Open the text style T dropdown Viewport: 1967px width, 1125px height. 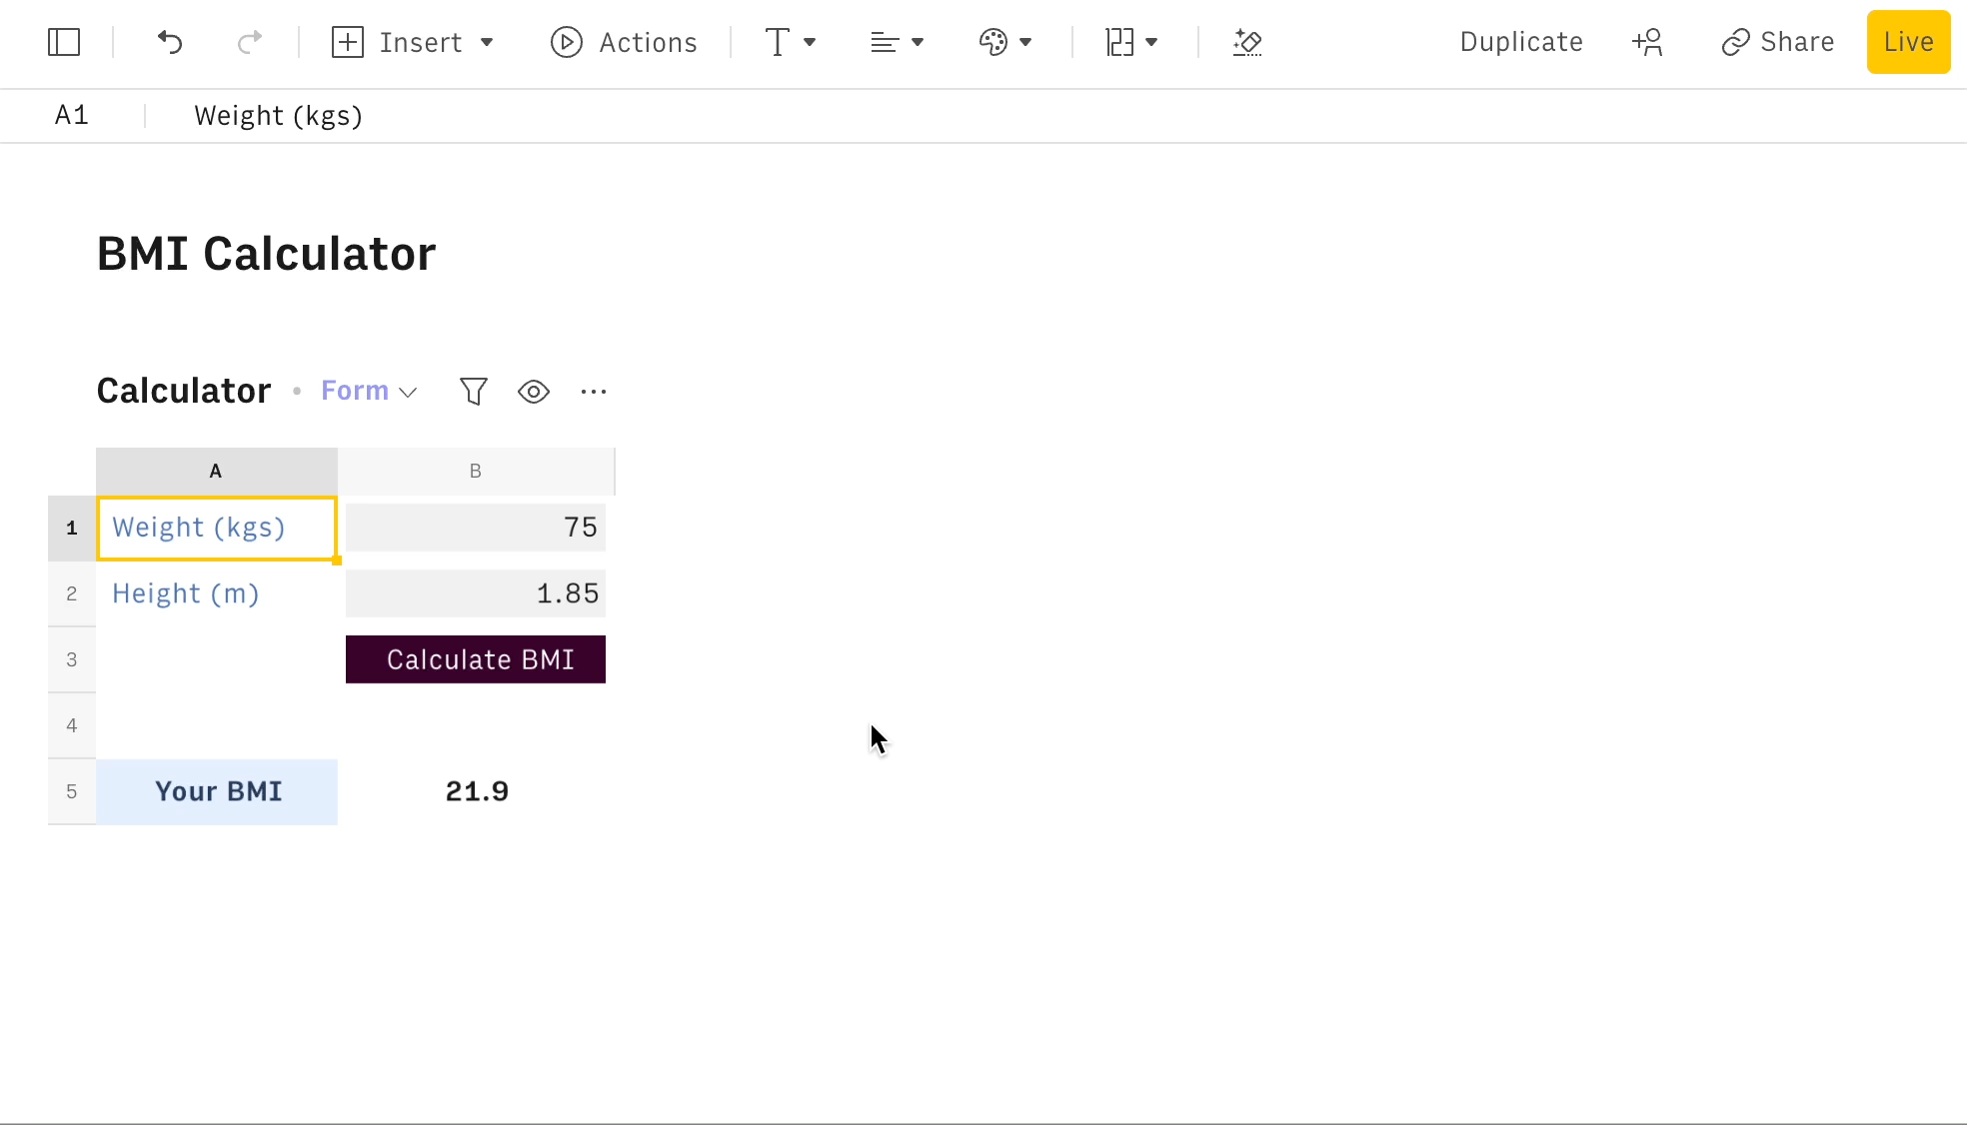click(790, 42)
